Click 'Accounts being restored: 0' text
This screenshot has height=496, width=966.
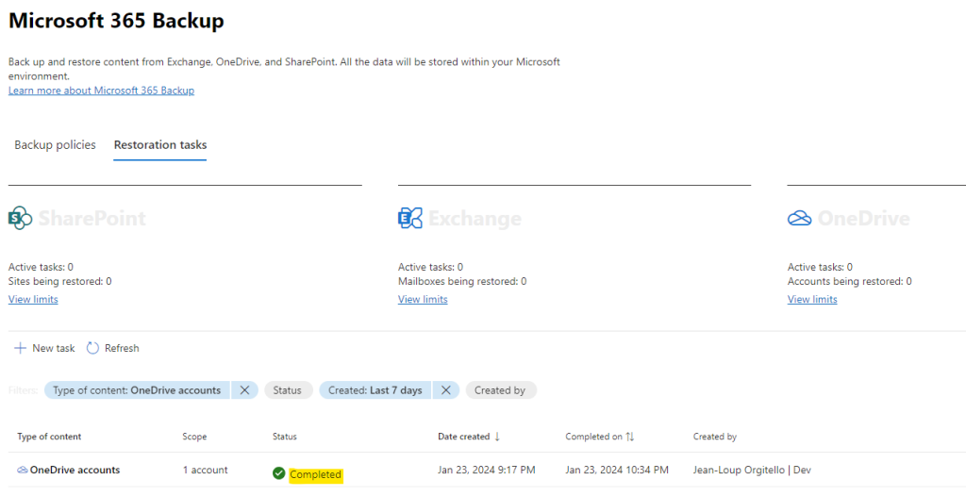[x=850, y=282]
